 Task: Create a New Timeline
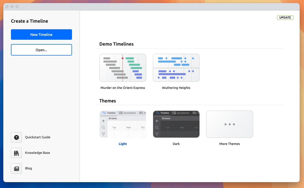click(41, 34)
